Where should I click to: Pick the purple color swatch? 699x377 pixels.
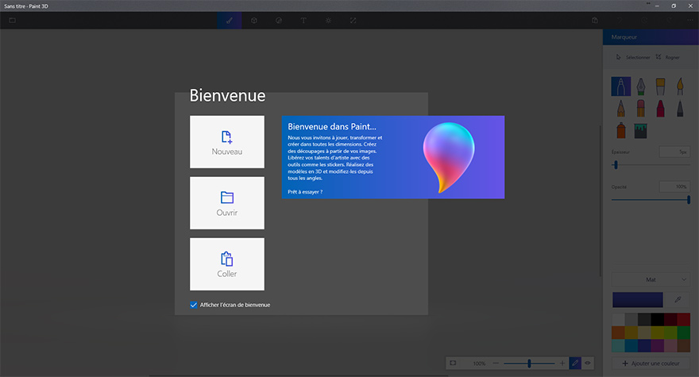pyautogui.click(x=657, y=345)
